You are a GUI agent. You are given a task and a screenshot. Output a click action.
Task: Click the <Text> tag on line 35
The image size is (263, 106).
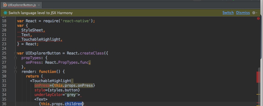point(41,99)
